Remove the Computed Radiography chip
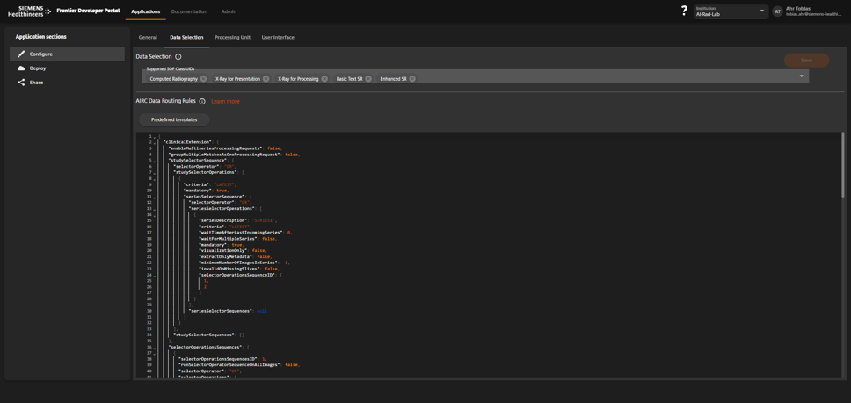 pos(204,79)
